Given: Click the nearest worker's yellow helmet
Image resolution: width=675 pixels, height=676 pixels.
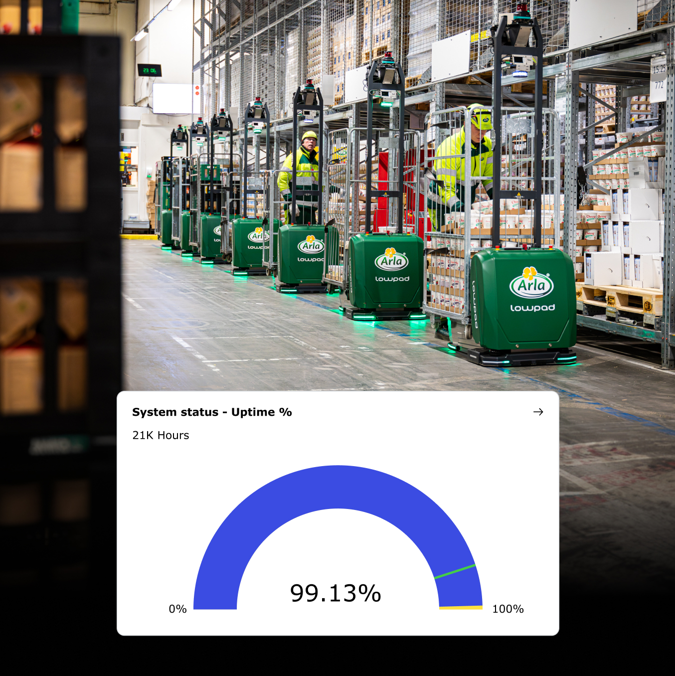Looking at the screenshot, I should coord(480,116).
